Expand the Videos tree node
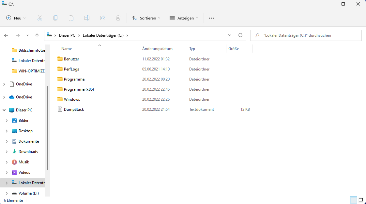Image resolution: width=366 pixels, height=204 pixels. 7,172
